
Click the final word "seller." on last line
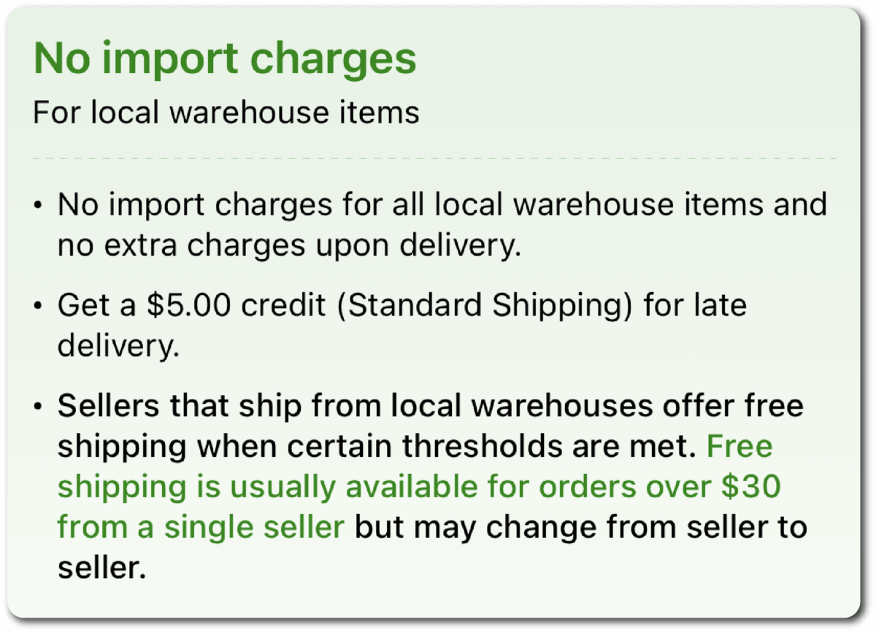point(102,568)
